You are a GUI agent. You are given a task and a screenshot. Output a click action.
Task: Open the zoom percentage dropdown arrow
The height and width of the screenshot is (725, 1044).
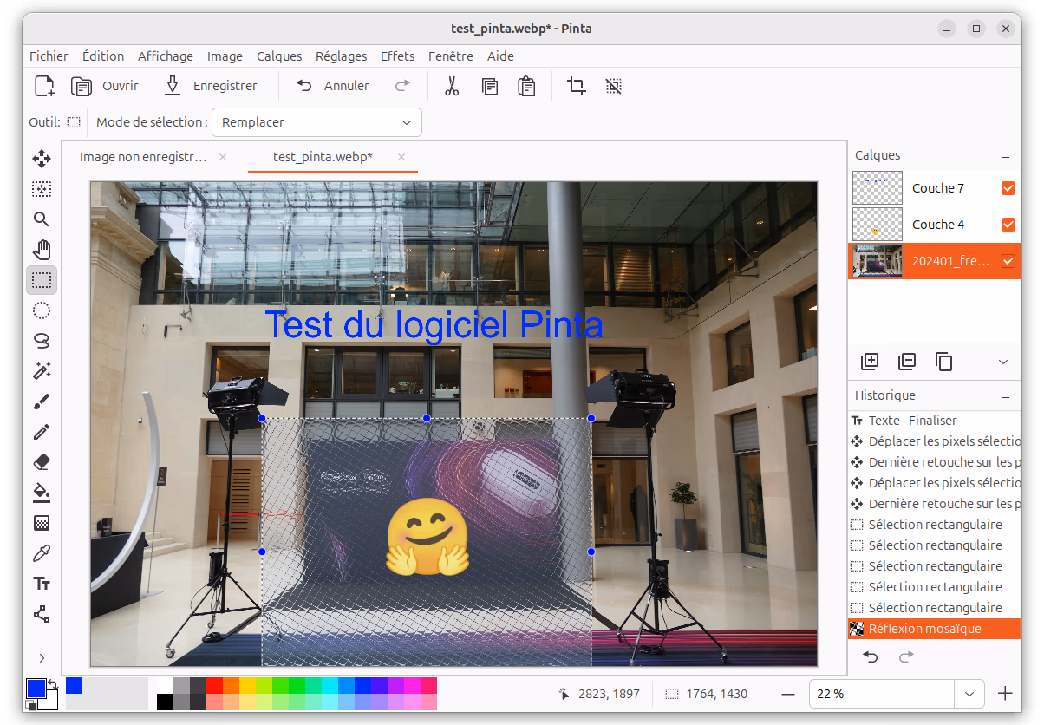coord(969,694)
